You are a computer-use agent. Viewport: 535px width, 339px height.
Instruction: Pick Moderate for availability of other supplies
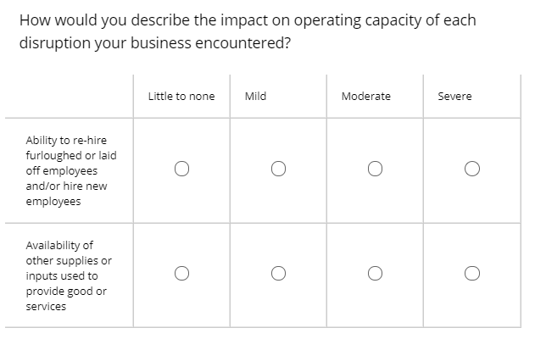(x=375, y=274)
